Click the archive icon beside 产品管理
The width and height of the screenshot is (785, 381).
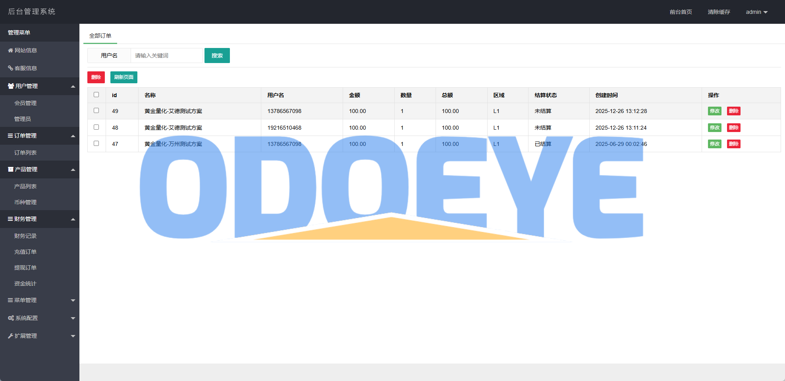click(11, 169)
